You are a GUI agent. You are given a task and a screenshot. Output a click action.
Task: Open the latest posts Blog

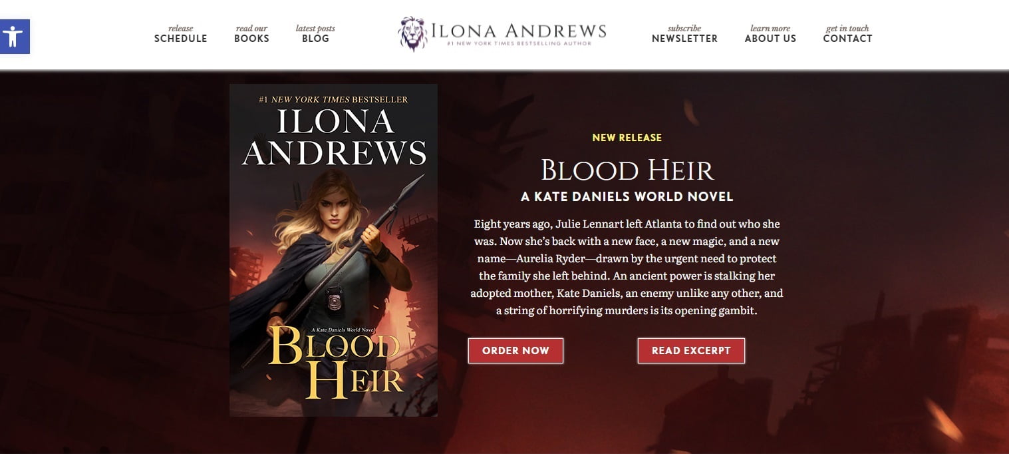[315, 34]
